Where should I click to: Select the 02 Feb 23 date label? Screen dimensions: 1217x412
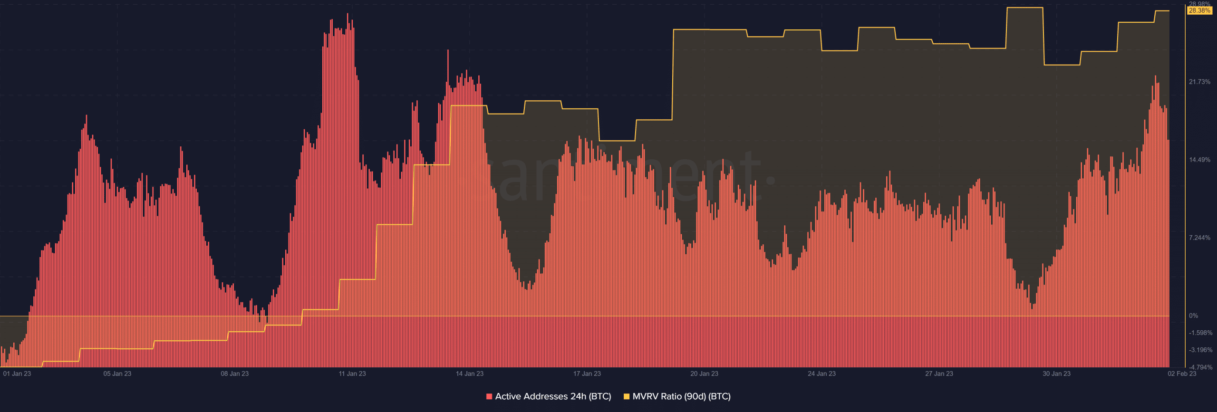(1182, 374)
